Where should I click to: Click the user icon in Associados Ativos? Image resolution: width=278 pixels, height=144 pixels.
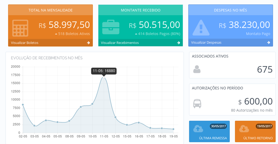[197, 69]
